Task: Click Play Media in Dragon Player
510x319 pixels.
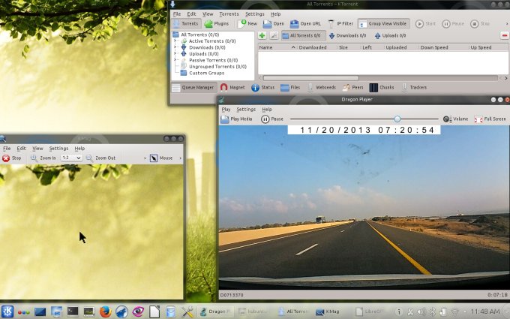Action: tap(236, 119)
